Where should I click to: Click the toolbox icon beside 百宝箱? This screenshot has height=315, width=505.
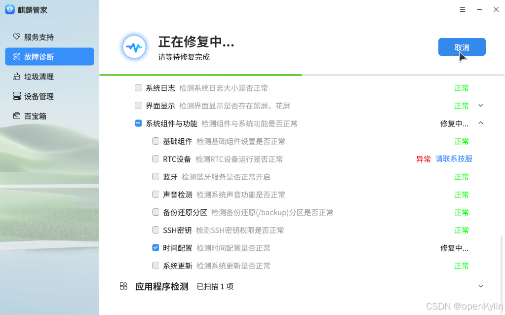click(17, 116)
